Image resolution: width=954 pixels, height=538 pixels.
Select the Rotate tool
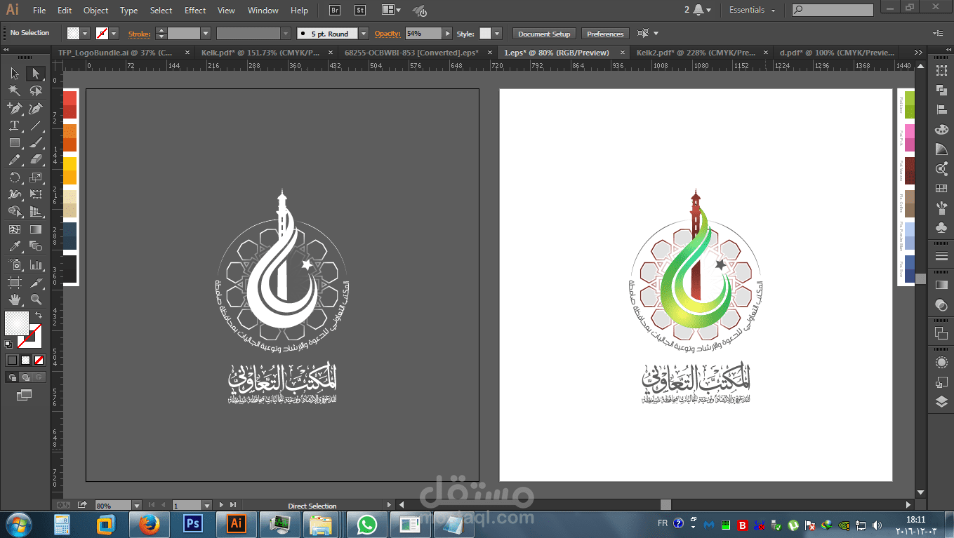14,177
